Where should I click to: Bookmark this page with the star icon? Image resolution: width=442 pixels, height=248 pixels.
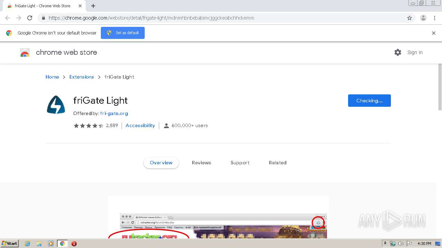(x=410, y=18)
